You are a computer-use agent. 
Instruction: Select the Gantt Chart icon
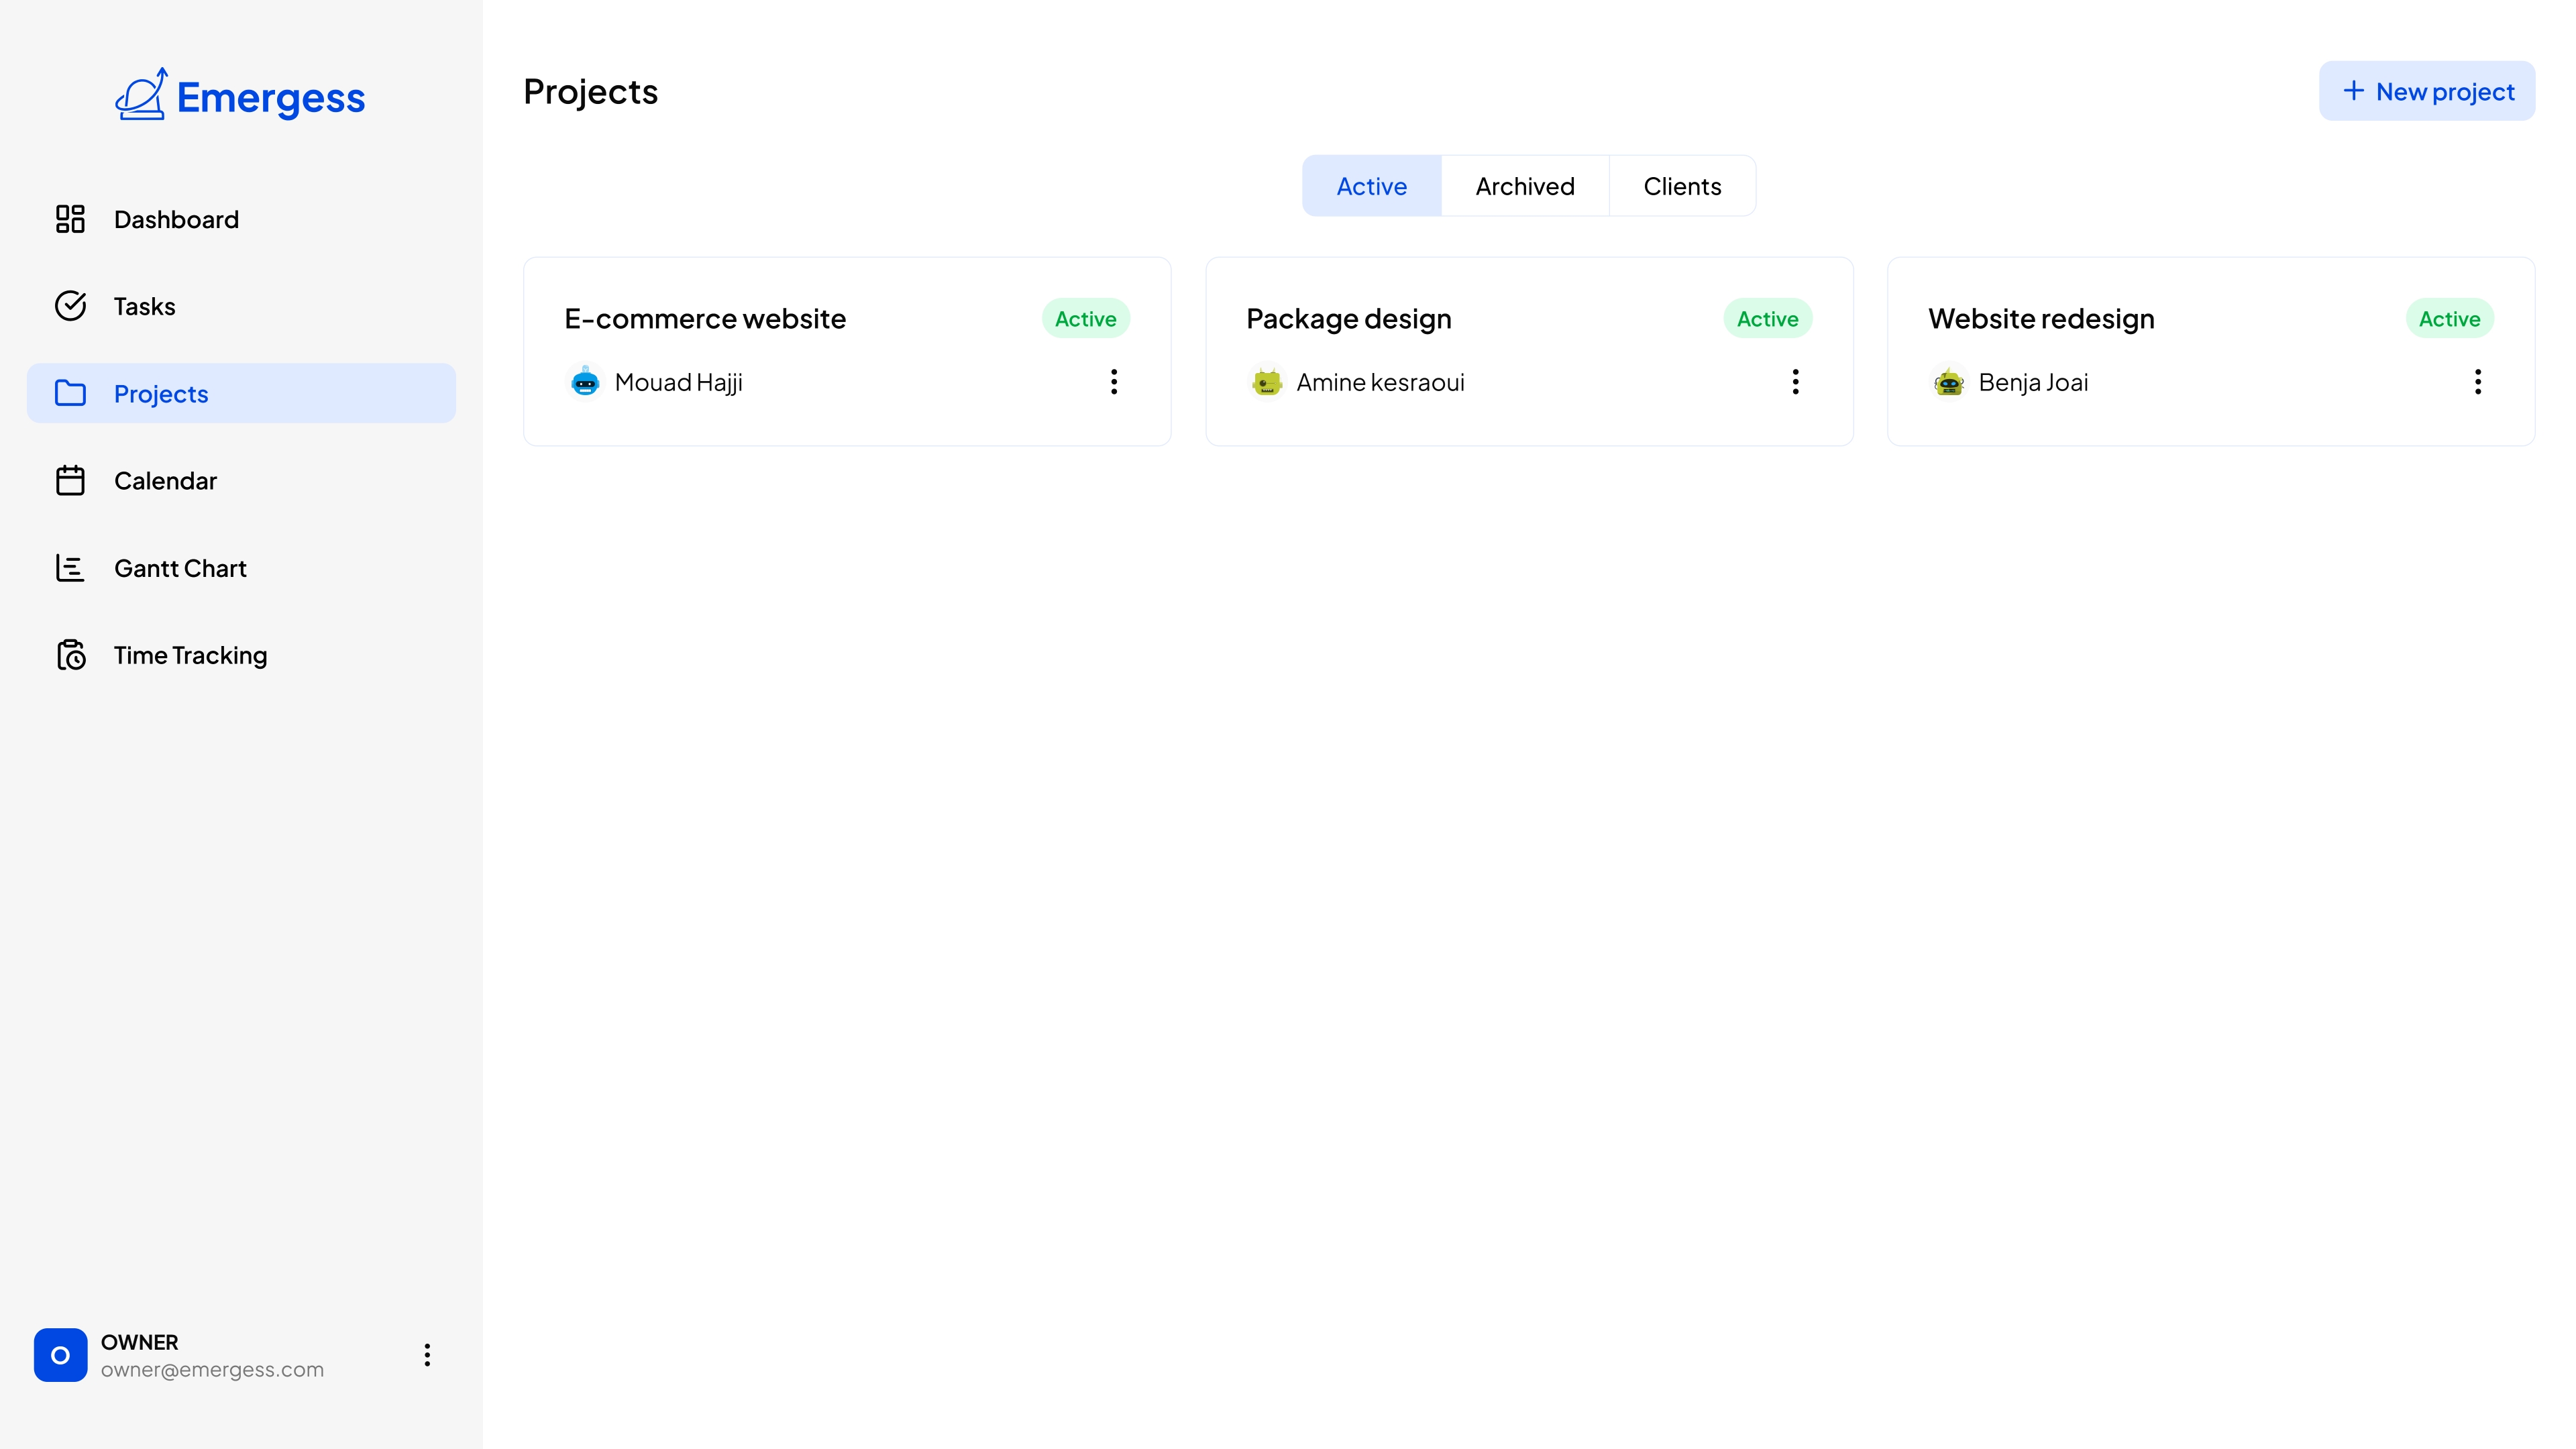tap(69, 568)
